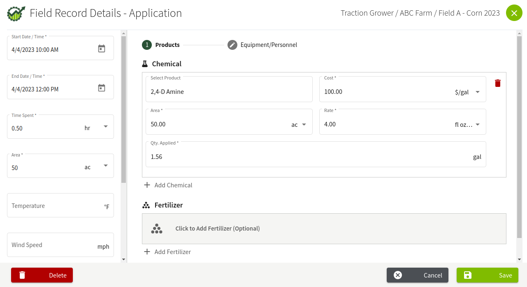Click the plus icon for Add Chemical
Viewport: 527px width, 287px height.
(147, 185)
